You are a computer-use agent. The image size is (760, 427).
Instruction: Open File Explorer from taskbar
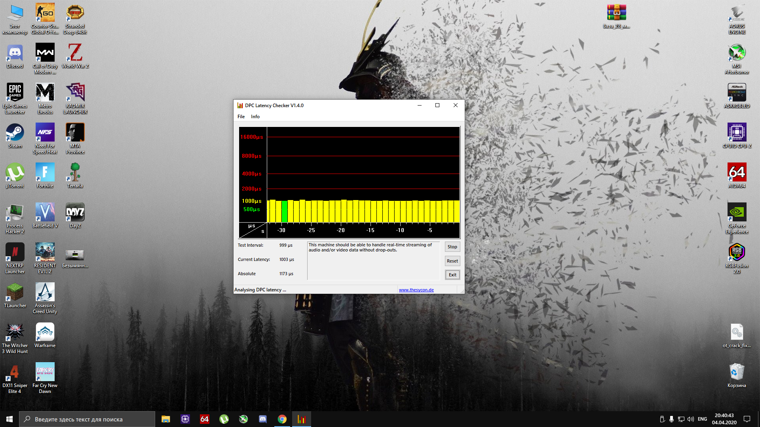tap(166, 419)
